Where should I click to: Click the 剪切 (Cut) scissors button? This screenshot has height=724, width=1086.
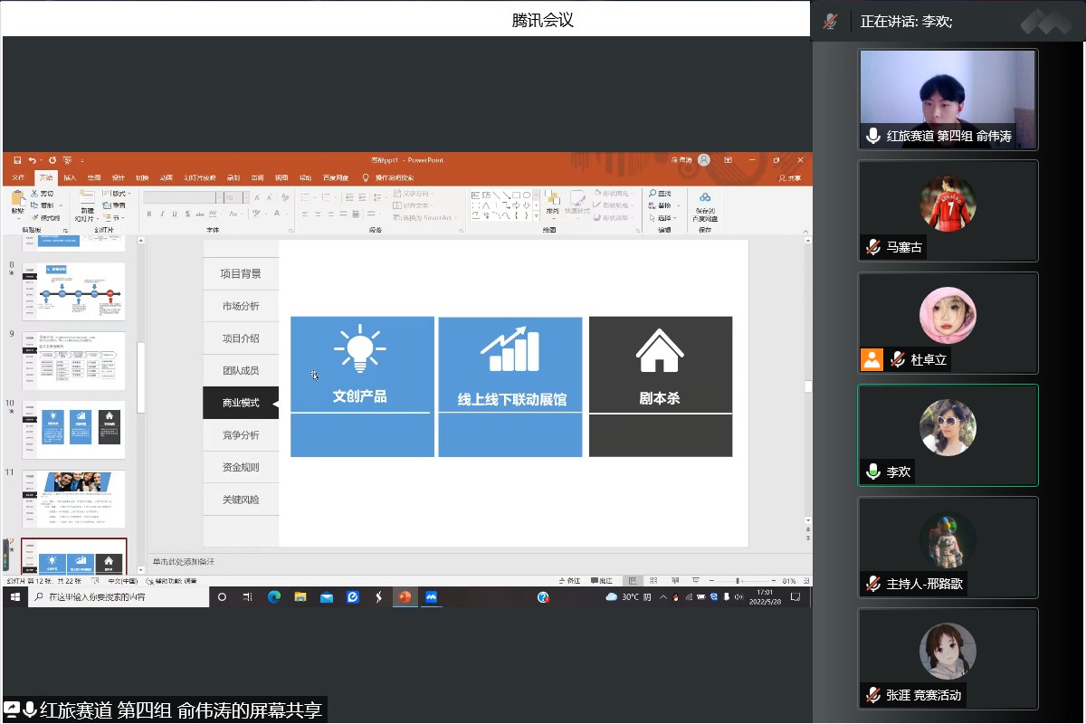coord(42,194)
